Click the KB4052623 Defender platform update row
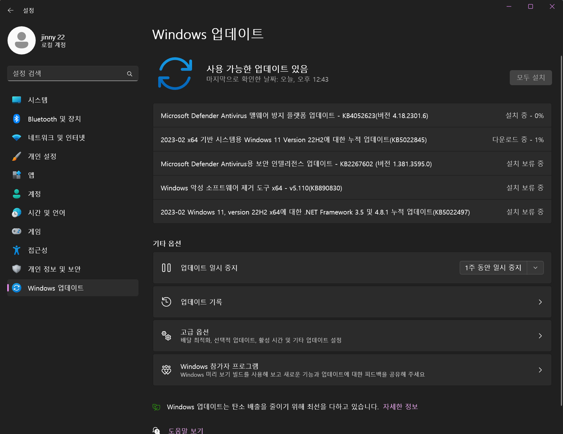The width and height of the screenshot is (563, 434). click(352, 116)
